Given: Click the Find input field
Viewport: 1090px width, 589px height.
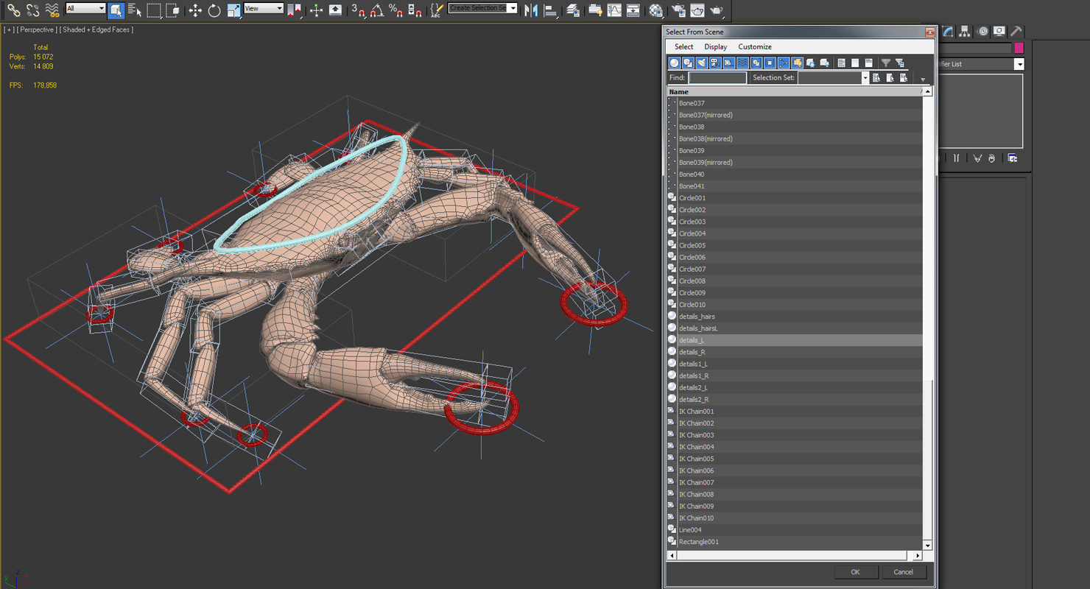Looking at the screenshot, I should click(717, 77).
